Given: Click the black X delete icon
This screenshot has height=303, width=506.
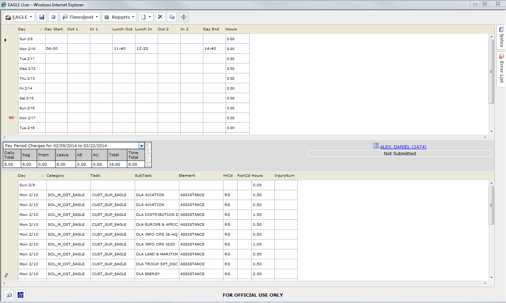Looking at the screenshot, I should pyautogui.click(x=160, y=17).
